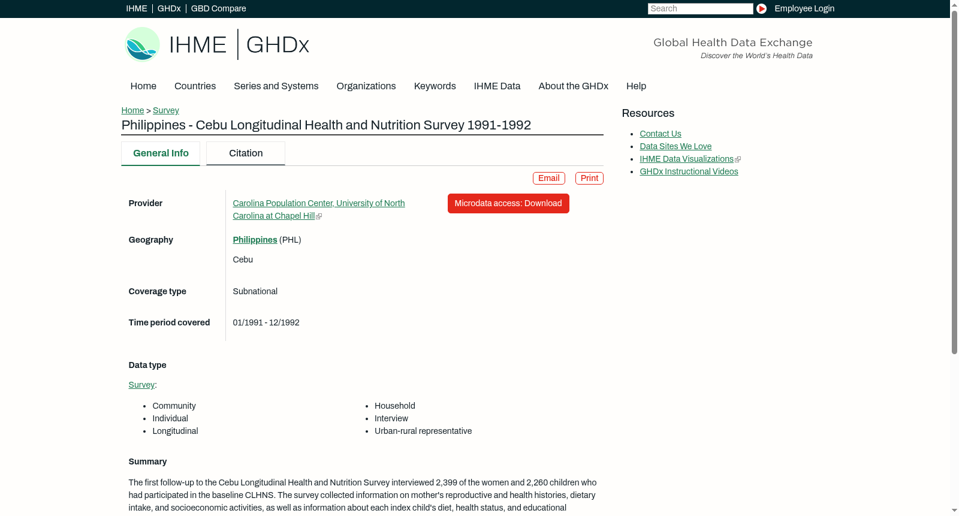
Task: Open the Home navigation menu item
Action: point(143,86)
